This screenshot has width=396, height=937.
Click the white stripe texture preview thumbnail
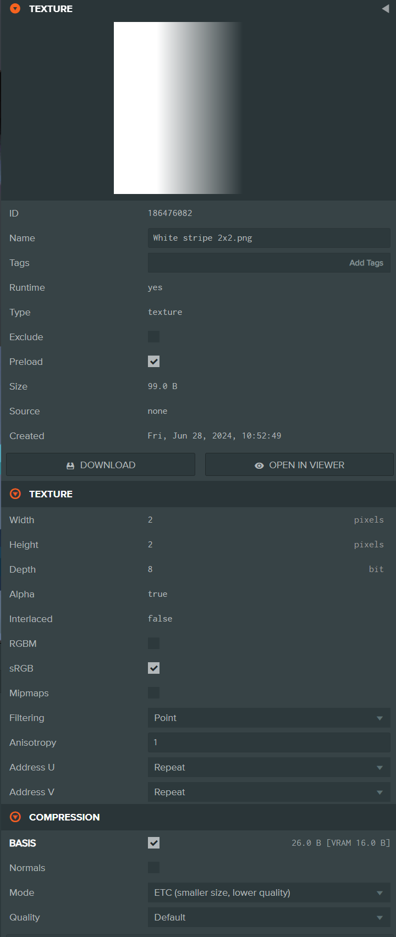177,108
